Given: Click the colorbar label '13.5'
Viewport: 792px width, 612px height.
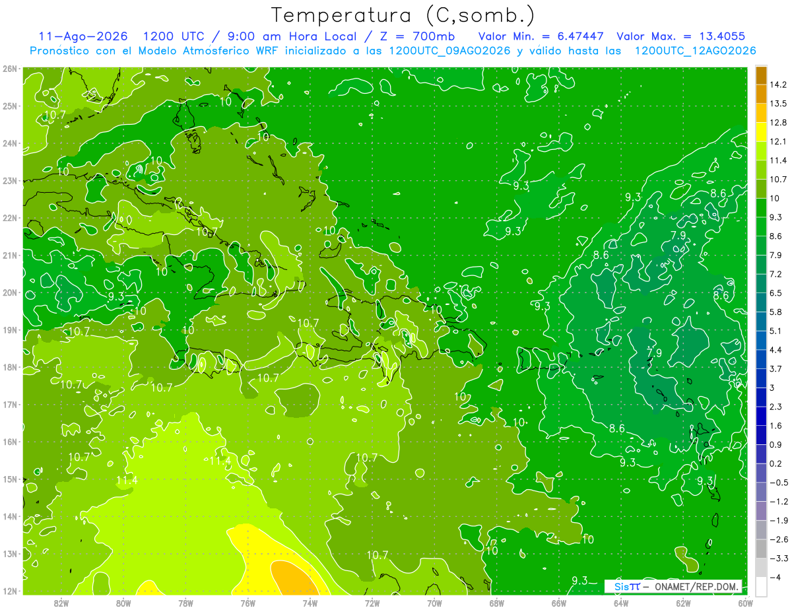Looking at the screenshot, I should (779, 104).
